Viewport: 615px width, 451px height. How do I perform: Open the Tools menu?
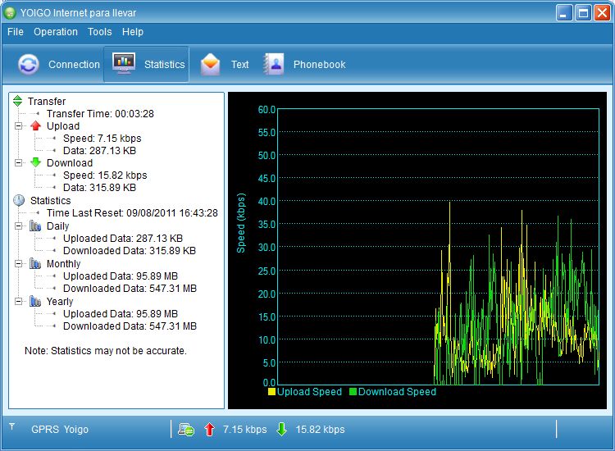click(99, 32)
